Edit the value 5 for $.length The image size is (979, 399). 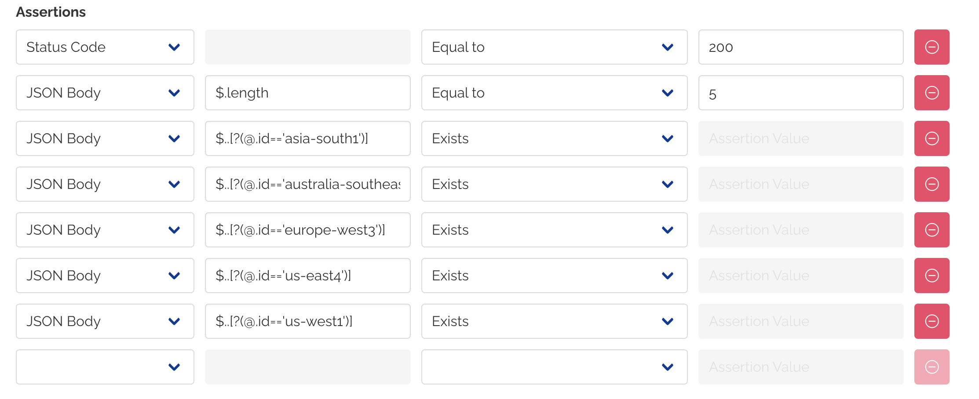pyautogui.click(x=800, y=93)
